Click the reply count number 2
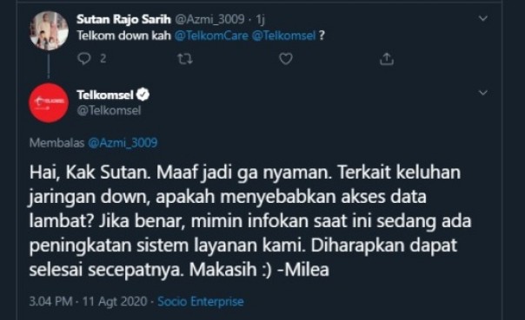The height and width of the screenshot is (320, 525). (103, 59)
